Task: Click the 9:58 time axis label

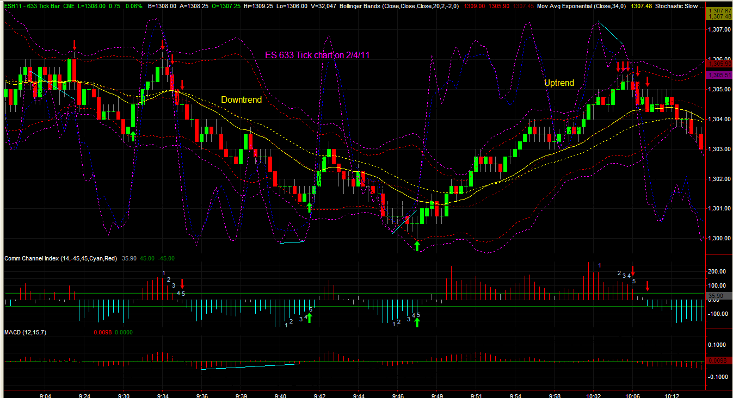Action: [555, 396]
